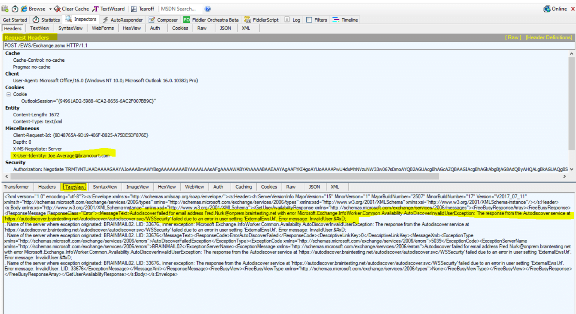Image resolution: width=576 pixels, height=314 pixels.
Task: Click the Online status indicator
Action: point(555,9)
